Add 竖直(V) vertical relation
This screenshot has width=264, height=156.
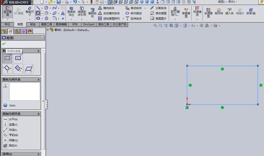click(11, 124)
